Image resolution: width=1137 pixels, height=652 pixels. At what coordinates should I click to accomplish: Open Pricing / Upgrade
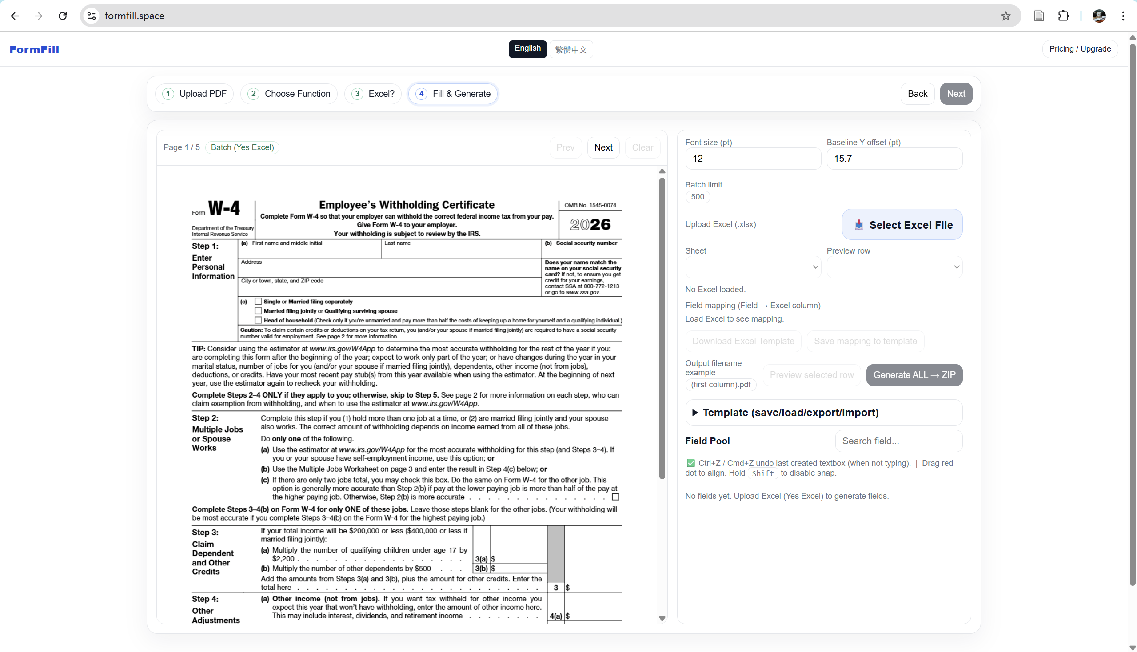click(1080, 48)
